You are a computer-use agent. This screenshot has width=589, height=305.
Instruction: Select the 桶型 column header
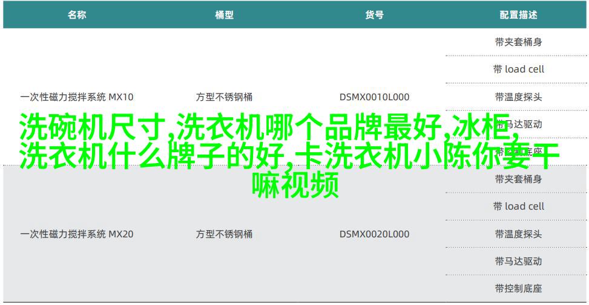(224, 15)
